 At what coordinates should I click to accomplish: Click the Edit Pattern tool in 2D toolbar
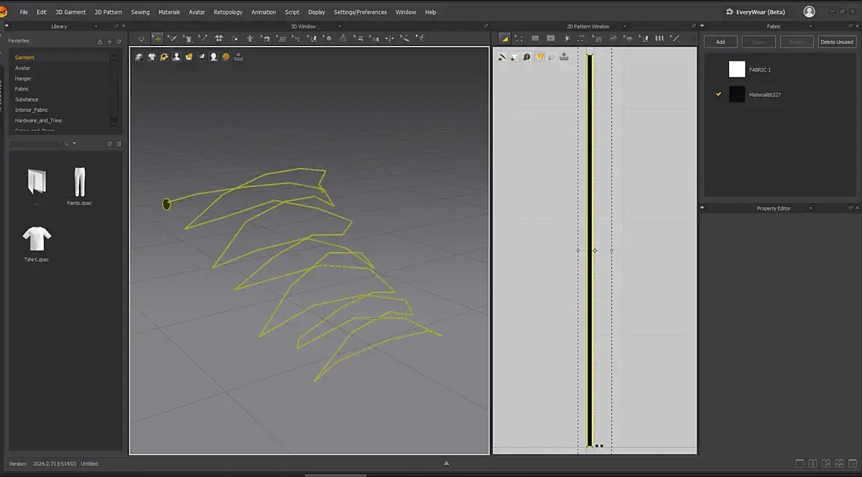coord(519,39)
